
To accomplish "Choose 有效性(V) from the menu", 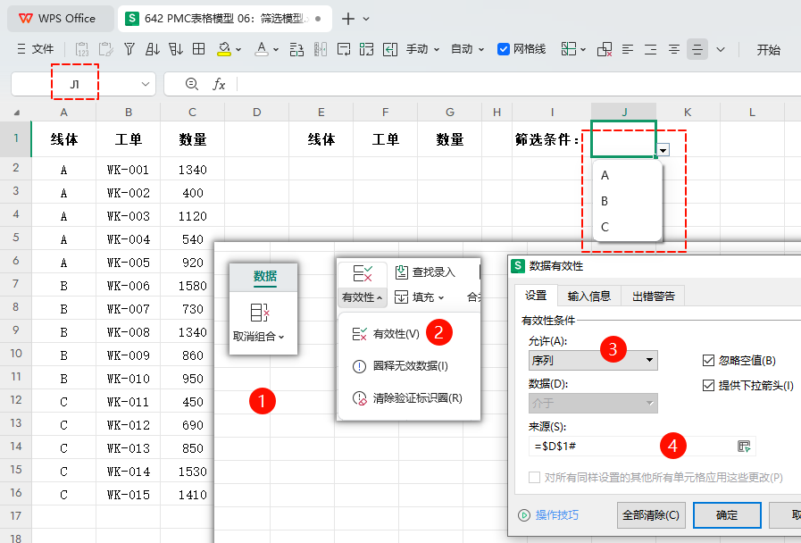I will [x=386, y=334].
